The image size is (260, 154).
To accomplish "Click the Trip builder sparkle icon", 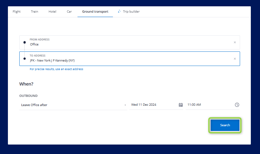I will coord(119,11).
